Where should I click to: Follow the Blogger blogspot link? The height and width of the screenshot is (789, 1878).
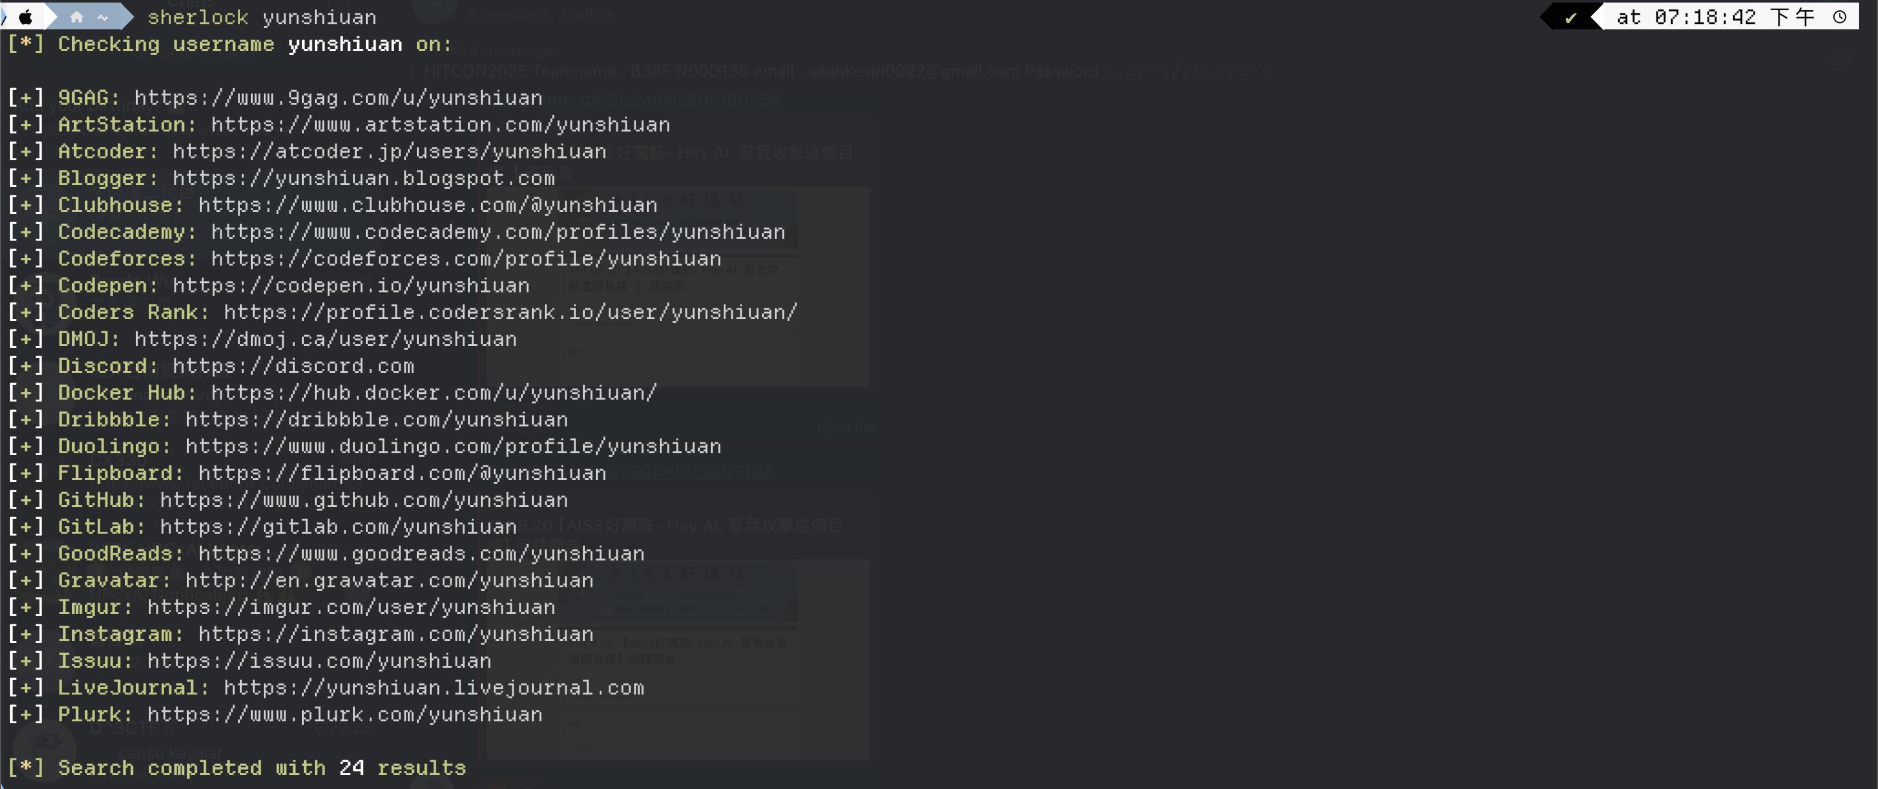pyautogui.click(x=364, y=179)
